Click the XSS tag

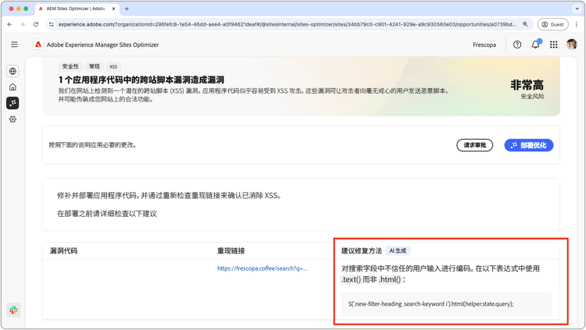coord(113,66)
